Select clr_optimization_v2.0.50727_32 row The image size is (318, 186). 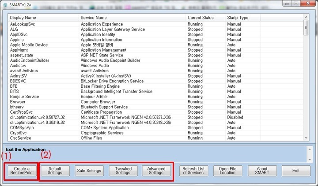click(155, 117)
